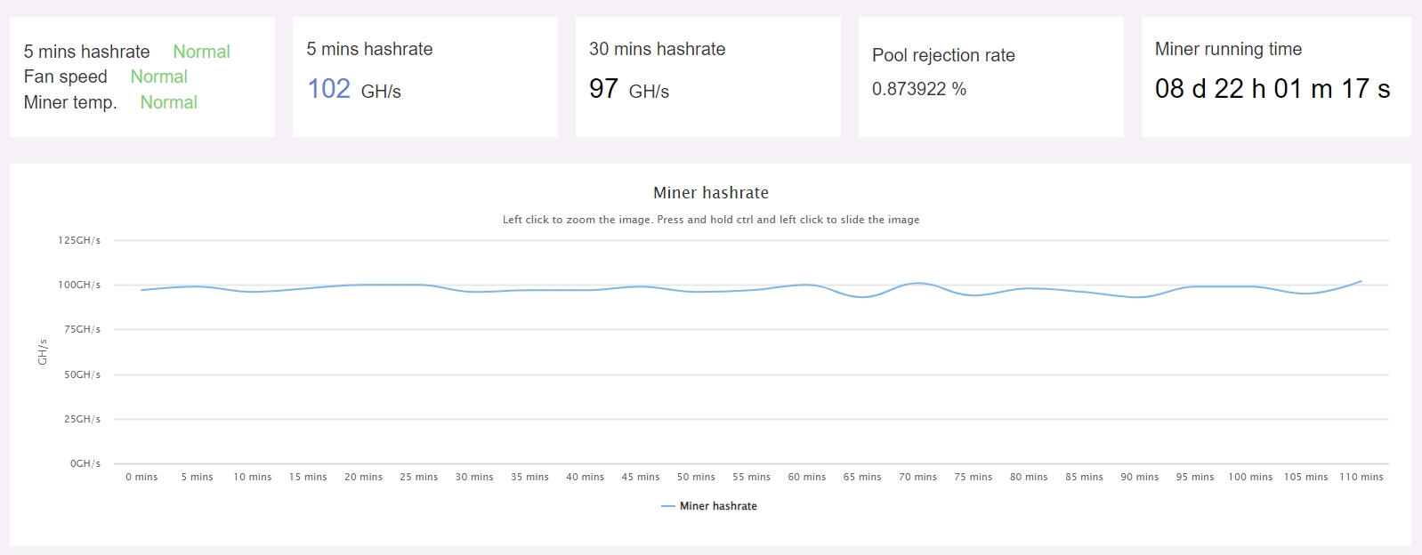This screenshot has width=1422, height=555.
Task: Click the rotated GH/s y-axis title
Action: [42, 352]
